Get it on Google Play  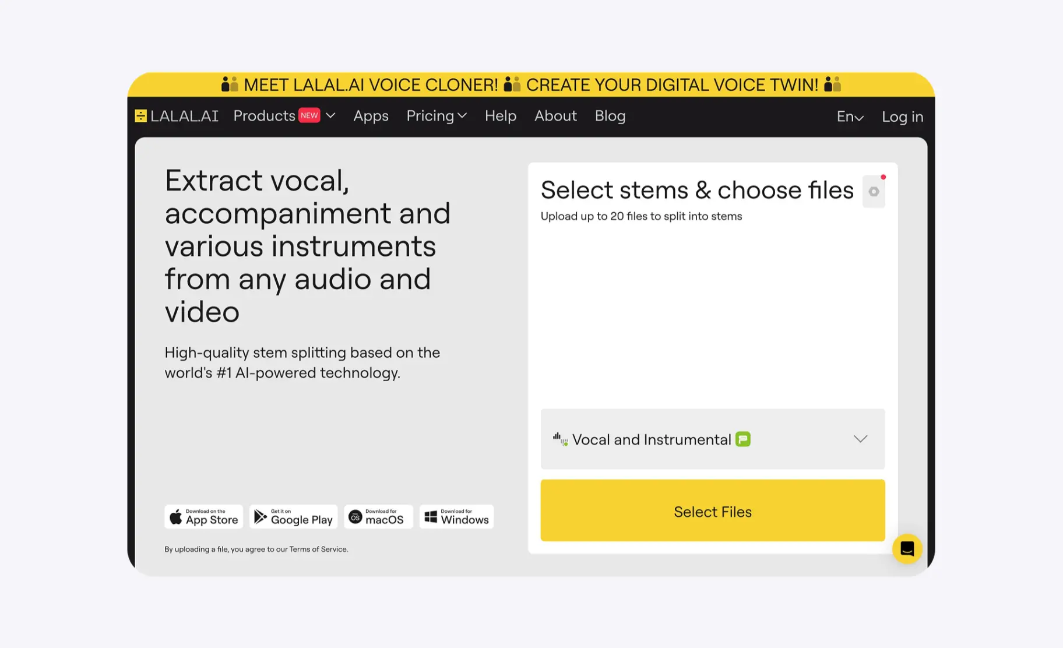point(293,516)
